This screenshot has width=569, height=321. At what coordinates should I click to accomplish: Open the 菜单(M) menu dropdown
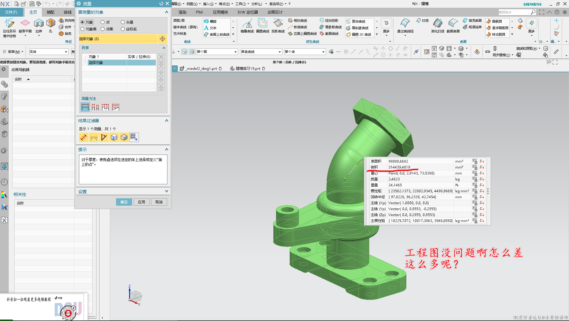[13, 52]
